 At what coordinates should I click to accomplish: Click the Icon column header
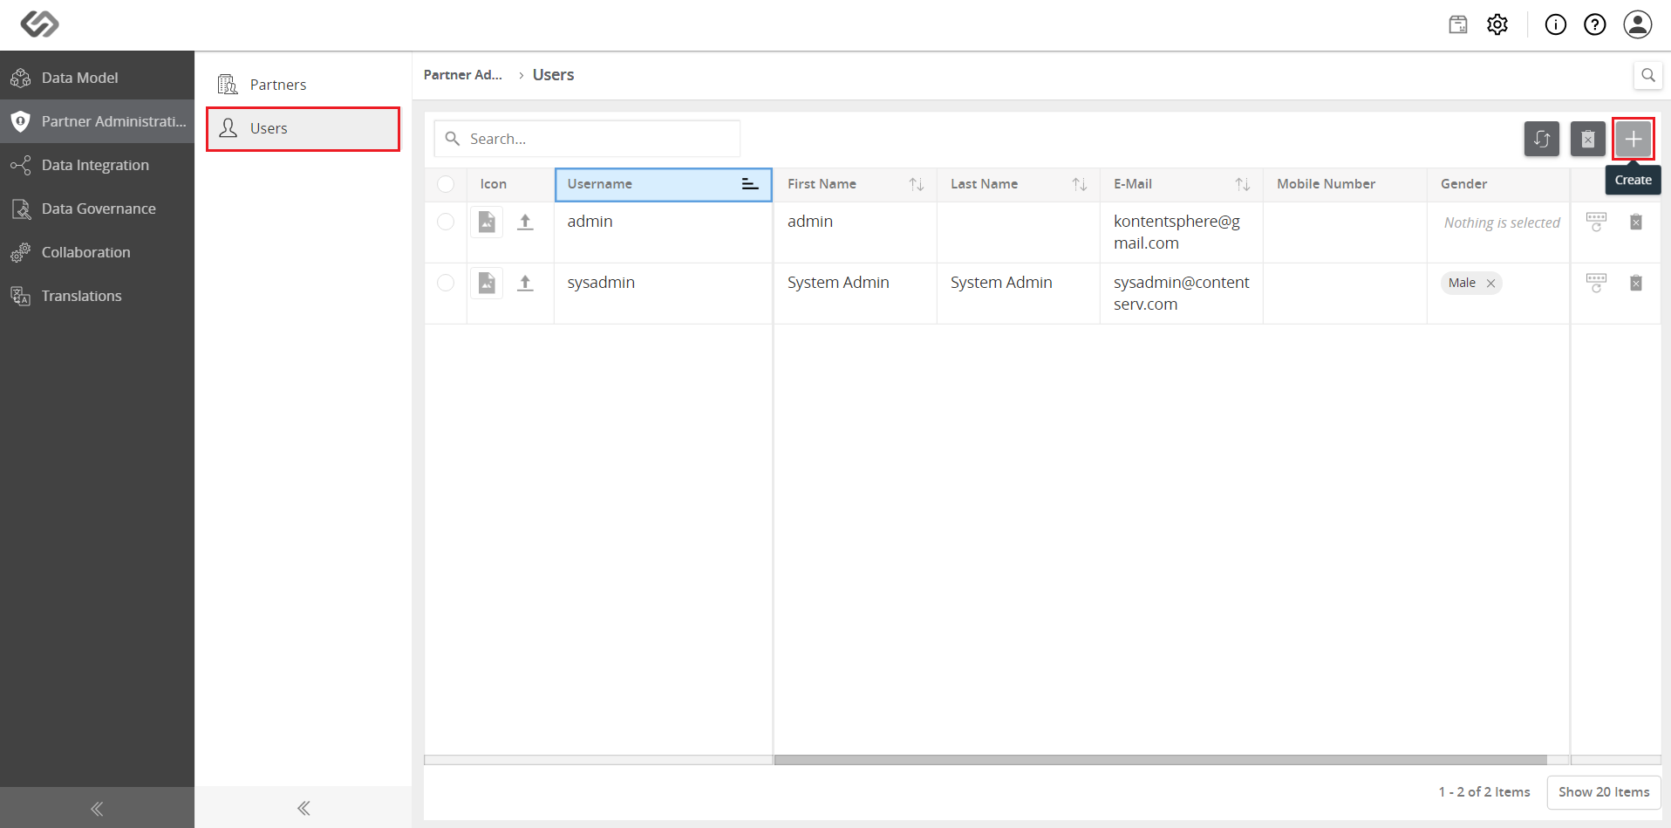[x=510, y=184]
